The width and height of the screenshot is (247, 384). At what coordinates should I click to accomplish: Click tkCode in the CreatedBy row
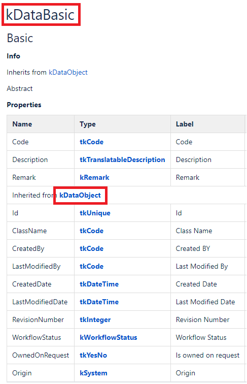click(x=91, y=249)
